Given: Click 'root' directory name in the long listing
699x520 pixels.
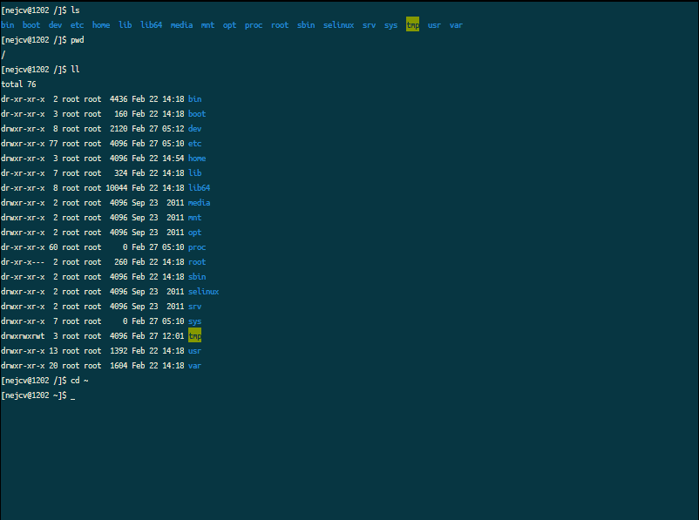Looking at the screenshot, I should pos(197,262).
